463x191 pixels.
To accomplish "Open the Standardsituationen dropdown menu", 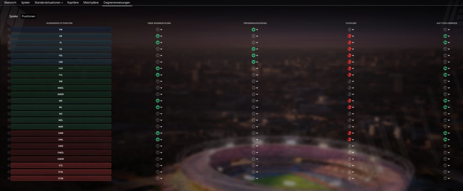I will click(x=49, y=3).
